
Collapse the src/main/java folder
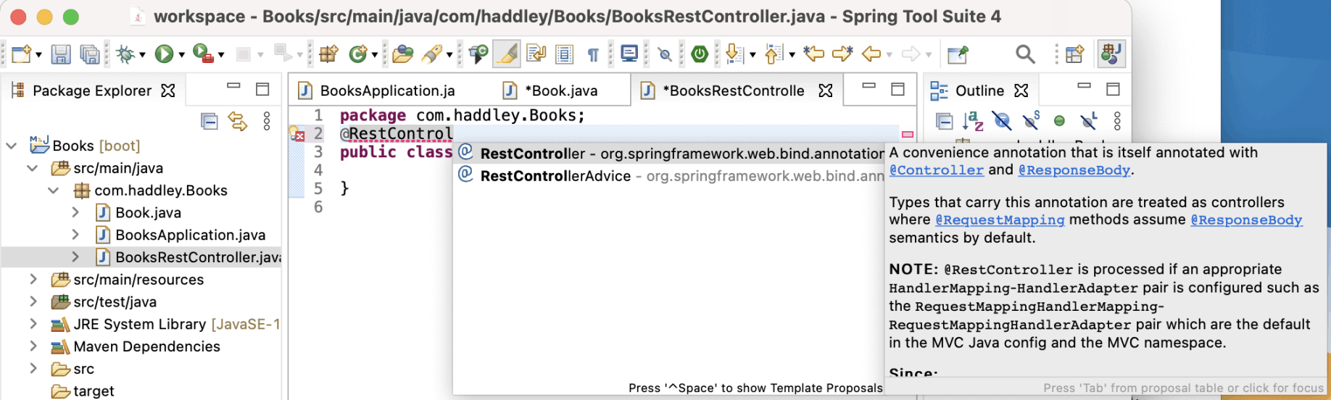pos(33,168)
